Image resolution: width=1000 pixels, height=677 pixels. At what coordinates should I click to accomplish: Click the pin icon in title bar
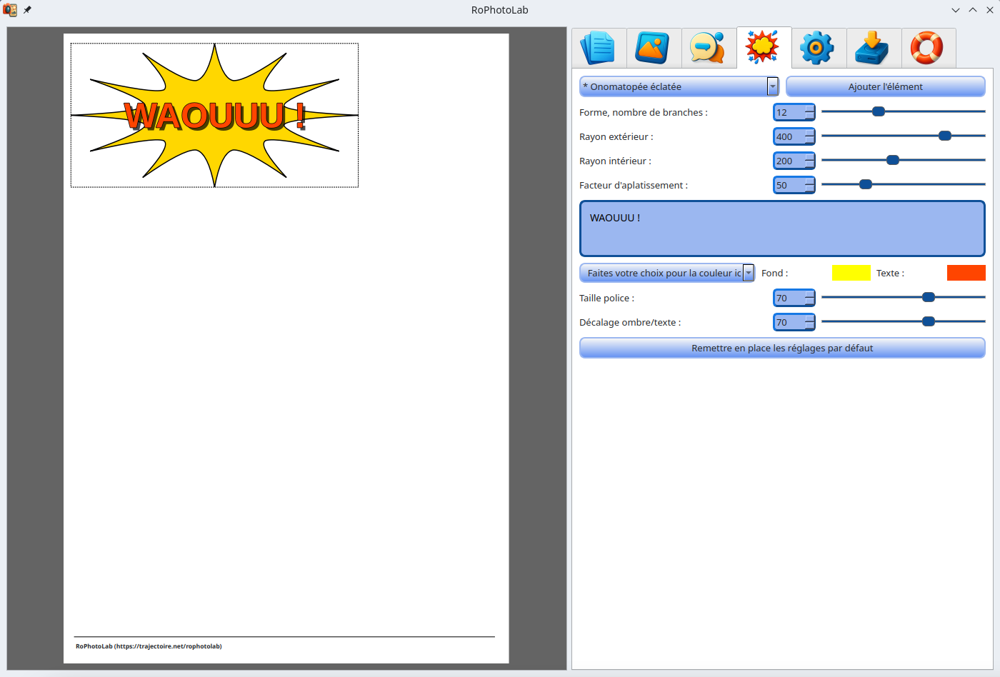coord(28,10)
